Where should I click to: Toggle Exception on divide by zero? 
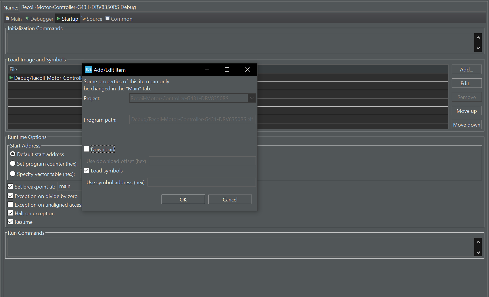[11, 196]
